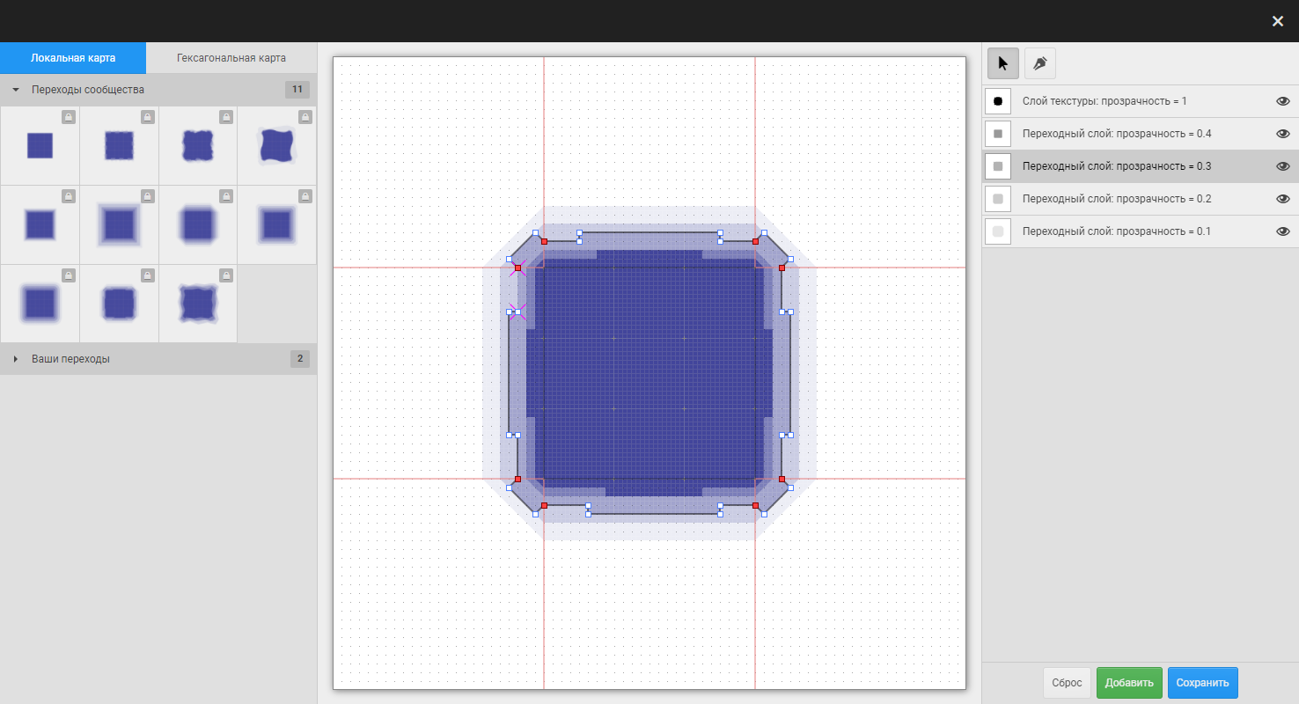The height and width of the screenshot is (704, 1299).
Task: Click the blue "Сохранить" button
Action: pos(1203,683)
